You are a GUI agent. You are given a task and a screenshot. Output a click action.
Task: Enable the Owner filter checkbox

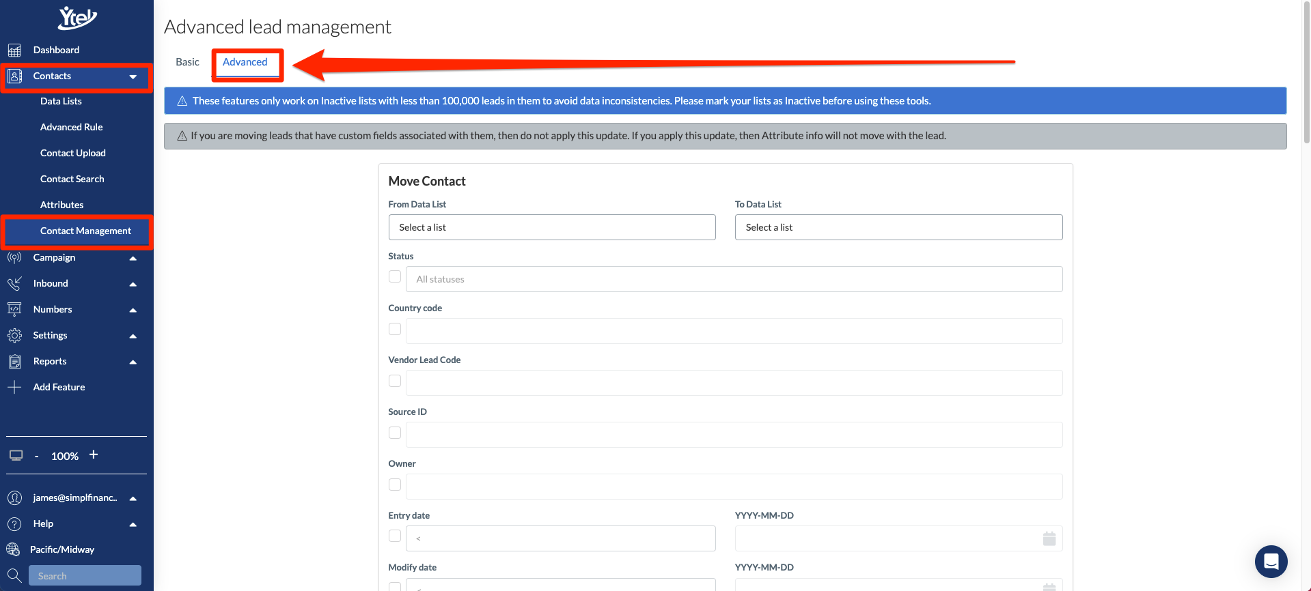[395, 485]
